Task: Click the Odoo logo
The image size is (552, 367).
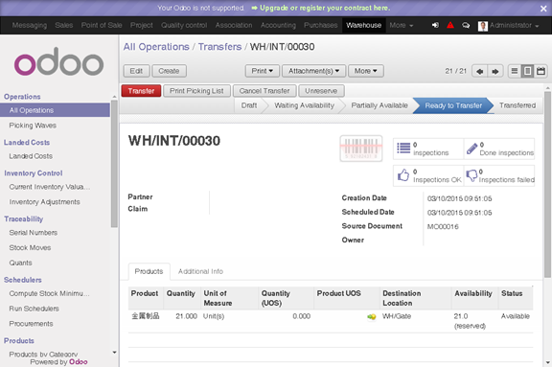Action: [x=58, y=61]
